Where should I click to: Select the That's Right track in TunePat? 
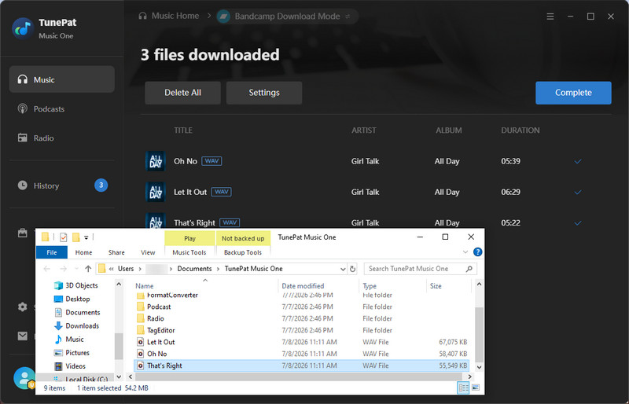(194, 222)
